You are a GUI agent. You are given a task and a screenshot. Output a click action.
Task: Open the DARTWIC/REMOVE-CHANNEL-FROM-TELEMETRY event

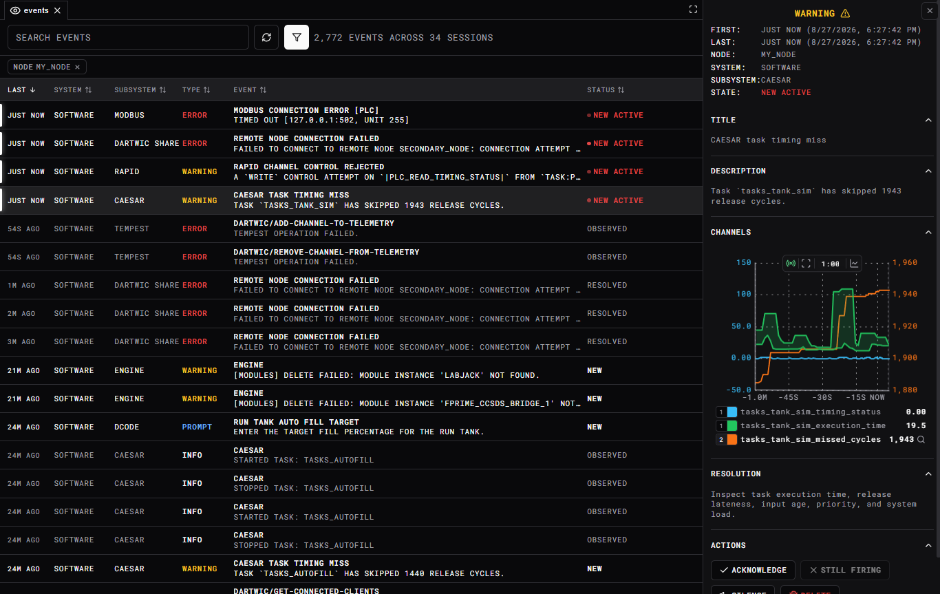pos(351,257)
